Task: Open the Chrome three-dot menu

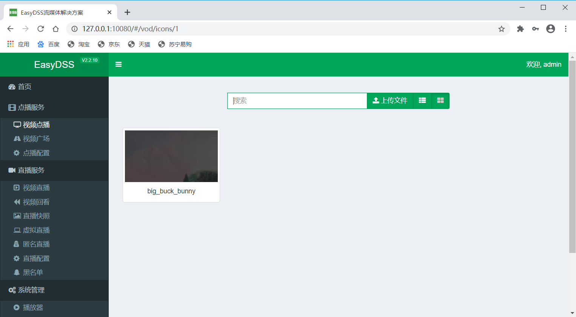Action: 565,29
